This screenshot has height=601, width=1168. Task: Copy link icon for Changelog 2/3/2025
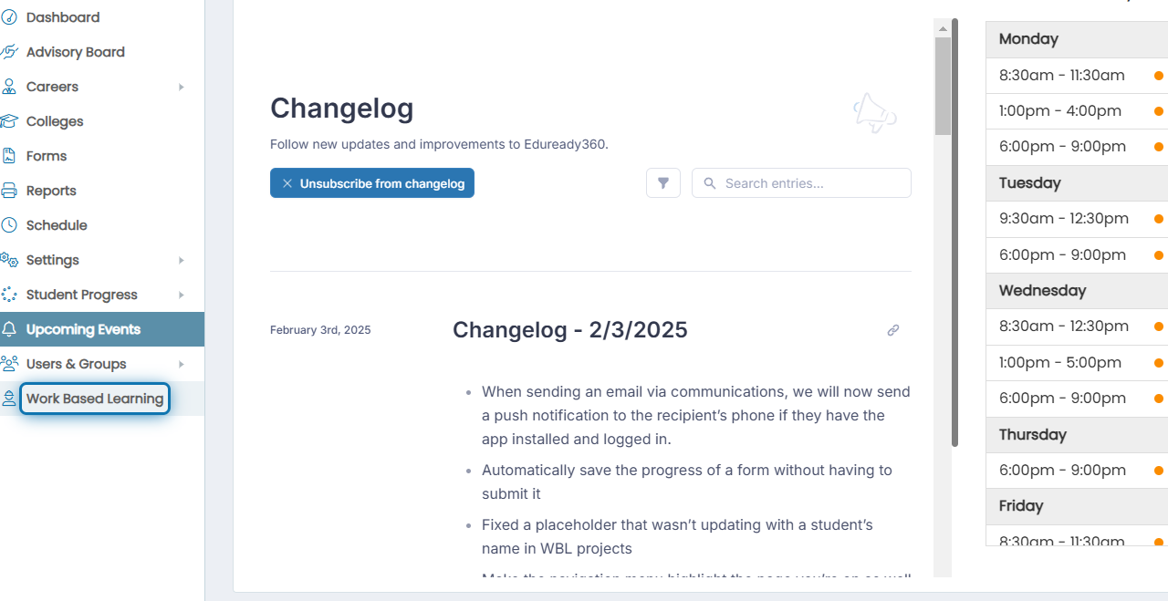[893, 330]
